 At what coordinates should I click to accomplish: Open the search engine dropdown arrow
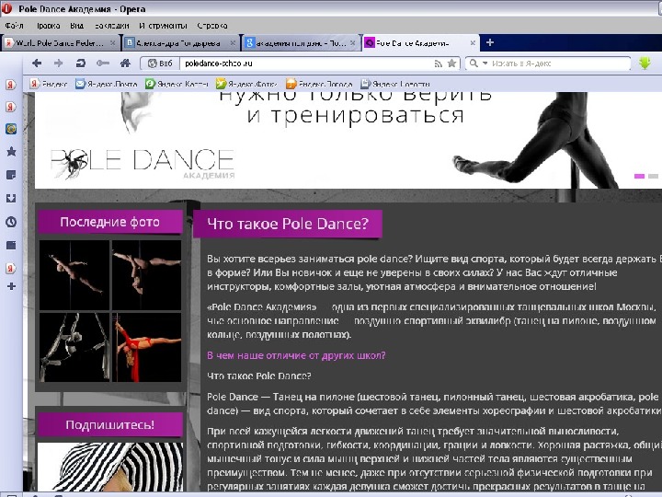pos(485,64)
